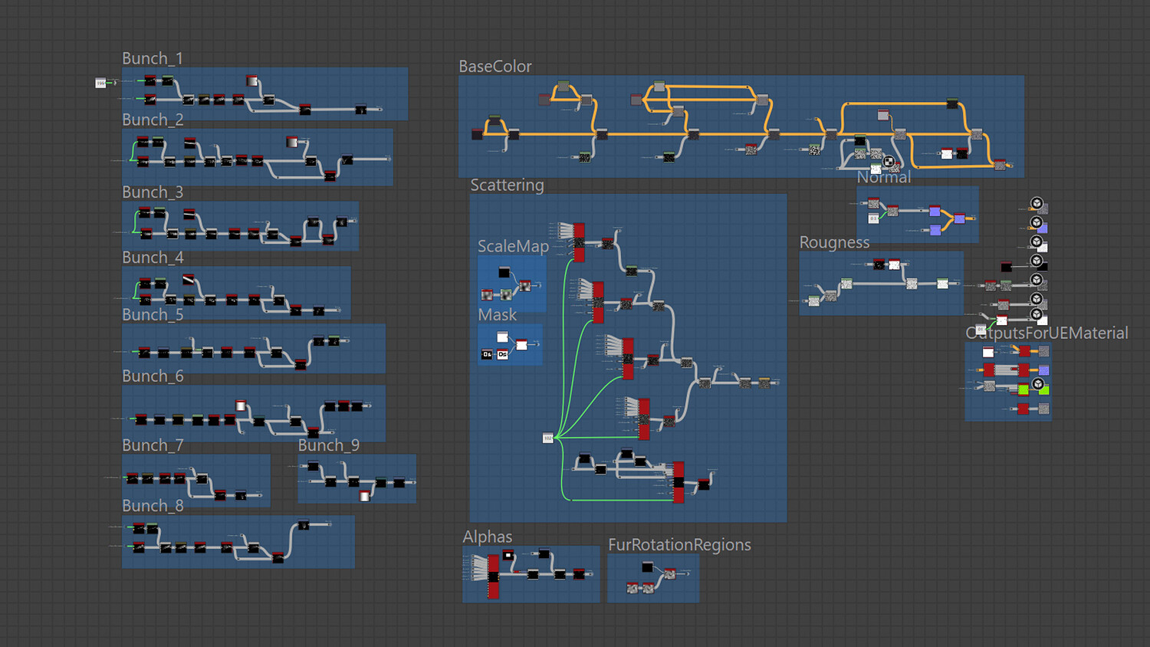Click the green cube-badged node in OutputsForUEMaterial
The width and height of the screenshot is (1150, 647).
pyautogui.click(x=1042, y=388)
